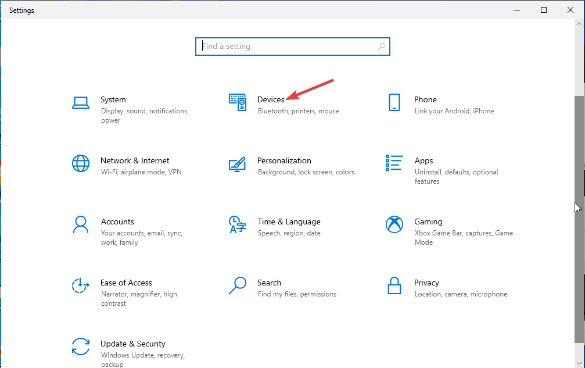Open Gaming settings title
Screen dimensions: 585x368
click(x=428, y=221)
